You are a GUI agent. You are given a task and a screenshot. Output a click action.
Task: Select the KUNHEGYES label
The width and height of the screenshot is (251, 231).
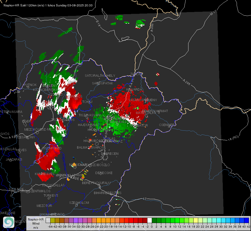45,174
